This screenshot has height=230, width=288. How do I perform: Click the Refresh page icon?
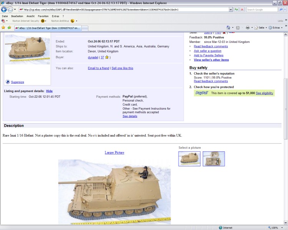tap(236, 10)
